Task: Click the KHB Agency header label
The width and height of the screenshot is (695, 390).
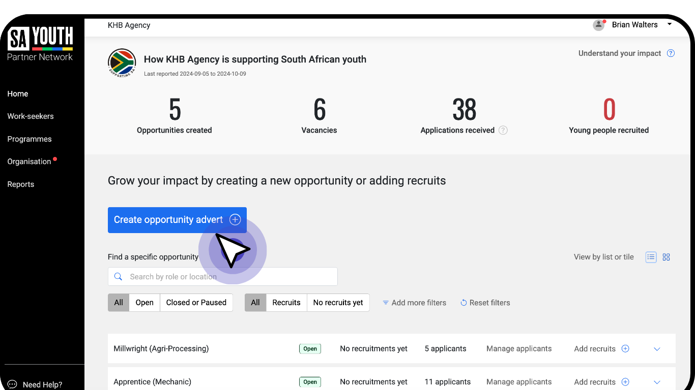Action: (129, 25)
